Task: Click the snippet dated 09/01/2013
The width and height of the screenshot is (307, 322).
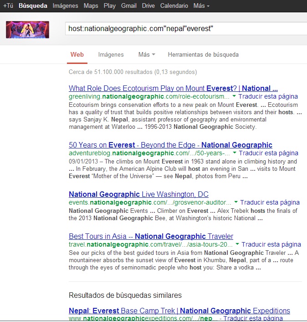Action: tap(183, 169)
